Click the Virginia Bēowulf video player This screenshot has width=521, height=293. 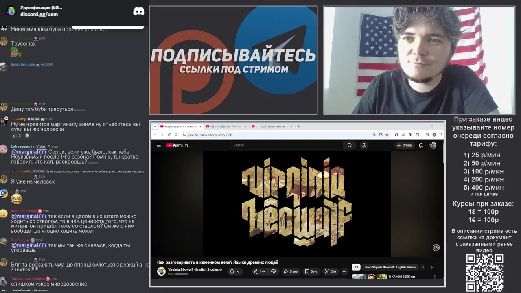coord(297,204)
